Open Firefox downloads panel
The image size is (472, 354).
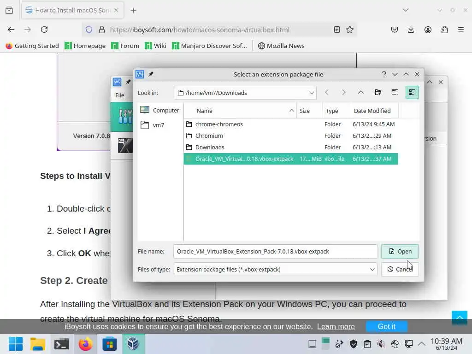[411, 29]
